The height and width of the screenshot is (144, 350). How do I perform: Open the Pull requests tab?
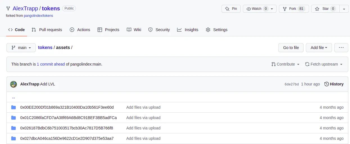coord(47,30)
